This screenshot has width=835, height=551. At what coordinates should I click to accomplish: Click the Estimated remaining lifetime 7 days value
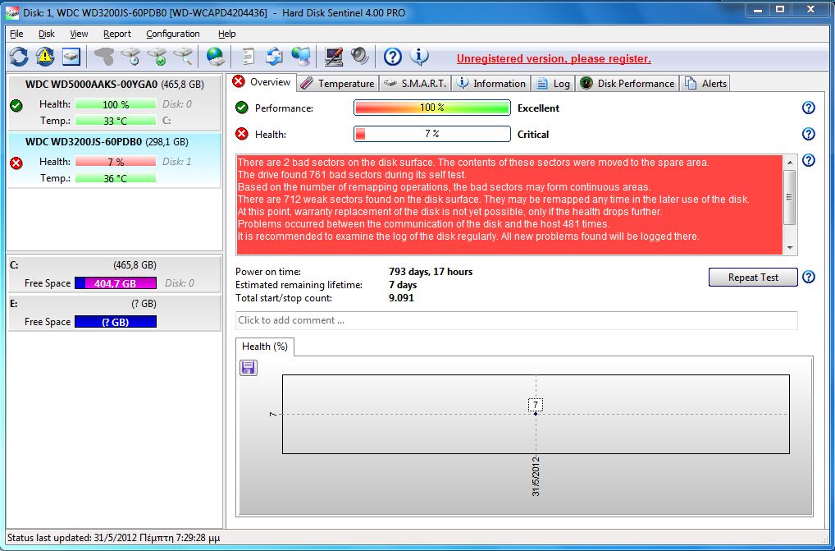pyautogui.click(x=403, y=285)
